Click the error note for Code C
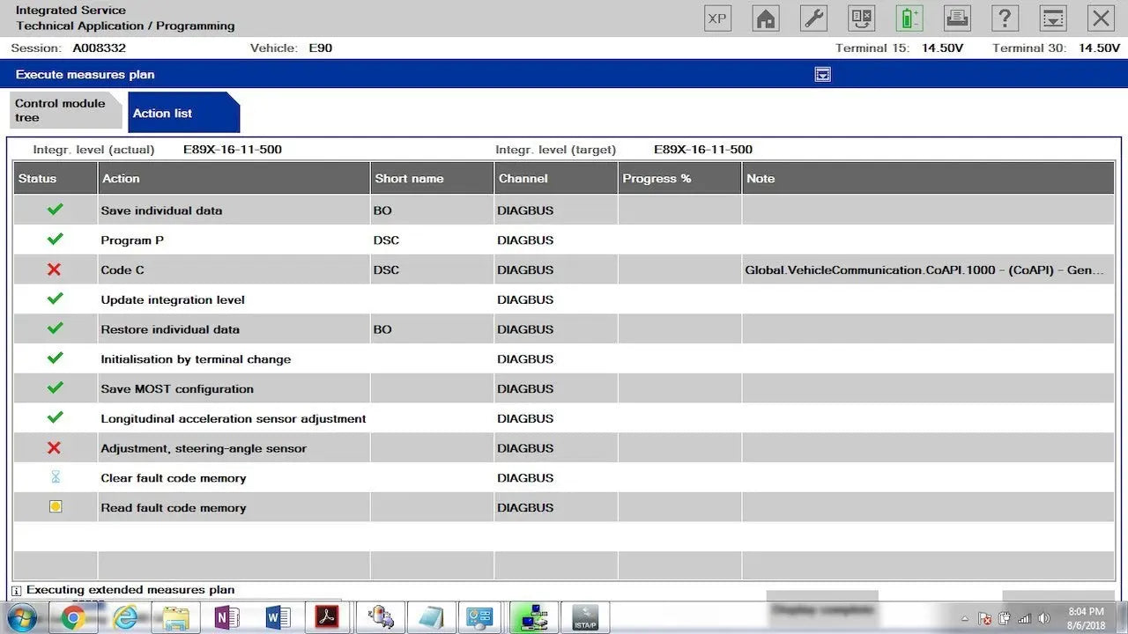1128x634 pixels. click(924, 270)
